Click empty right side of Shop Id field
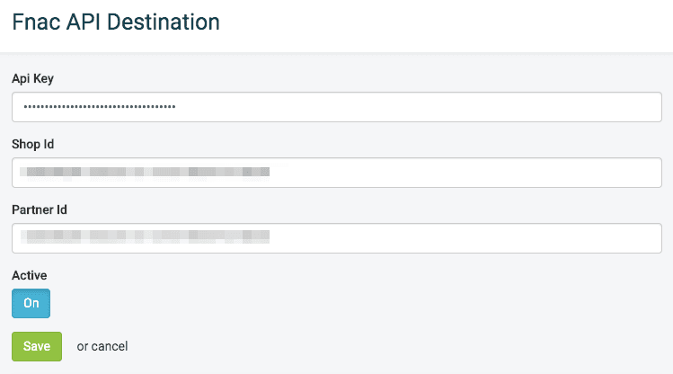673x374 pixels. [x=539, y=173]
